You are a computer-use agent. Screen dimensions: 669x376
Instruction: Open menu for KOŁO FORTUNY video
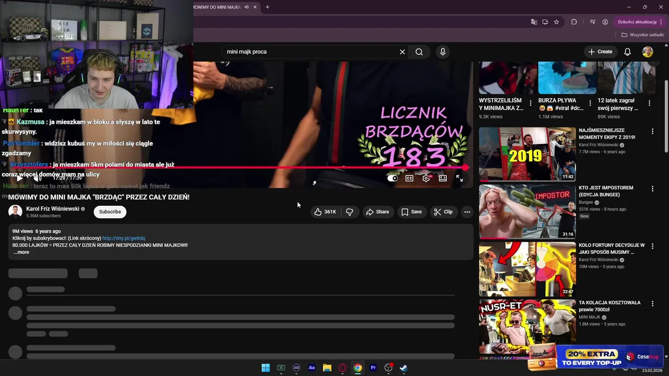point(652,246)
